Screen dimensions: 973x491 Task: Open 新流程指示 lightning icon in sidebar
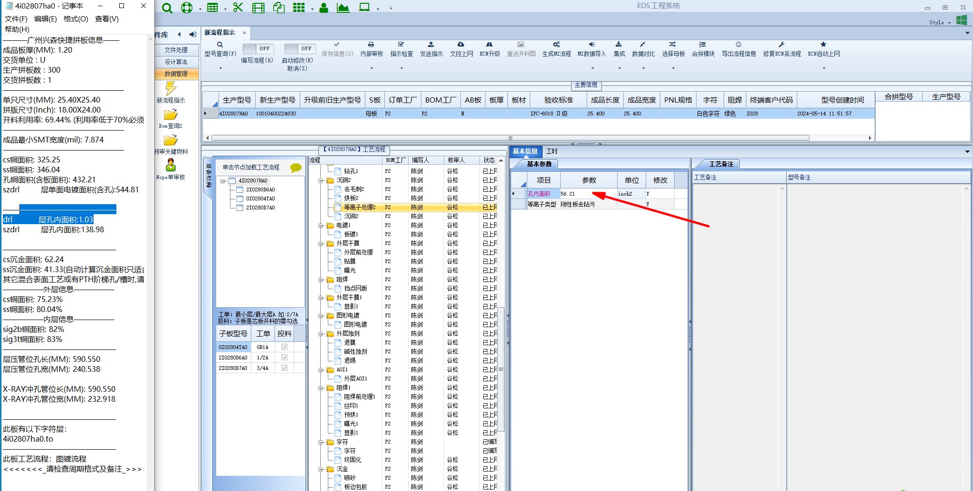click(x=171, y=88)
